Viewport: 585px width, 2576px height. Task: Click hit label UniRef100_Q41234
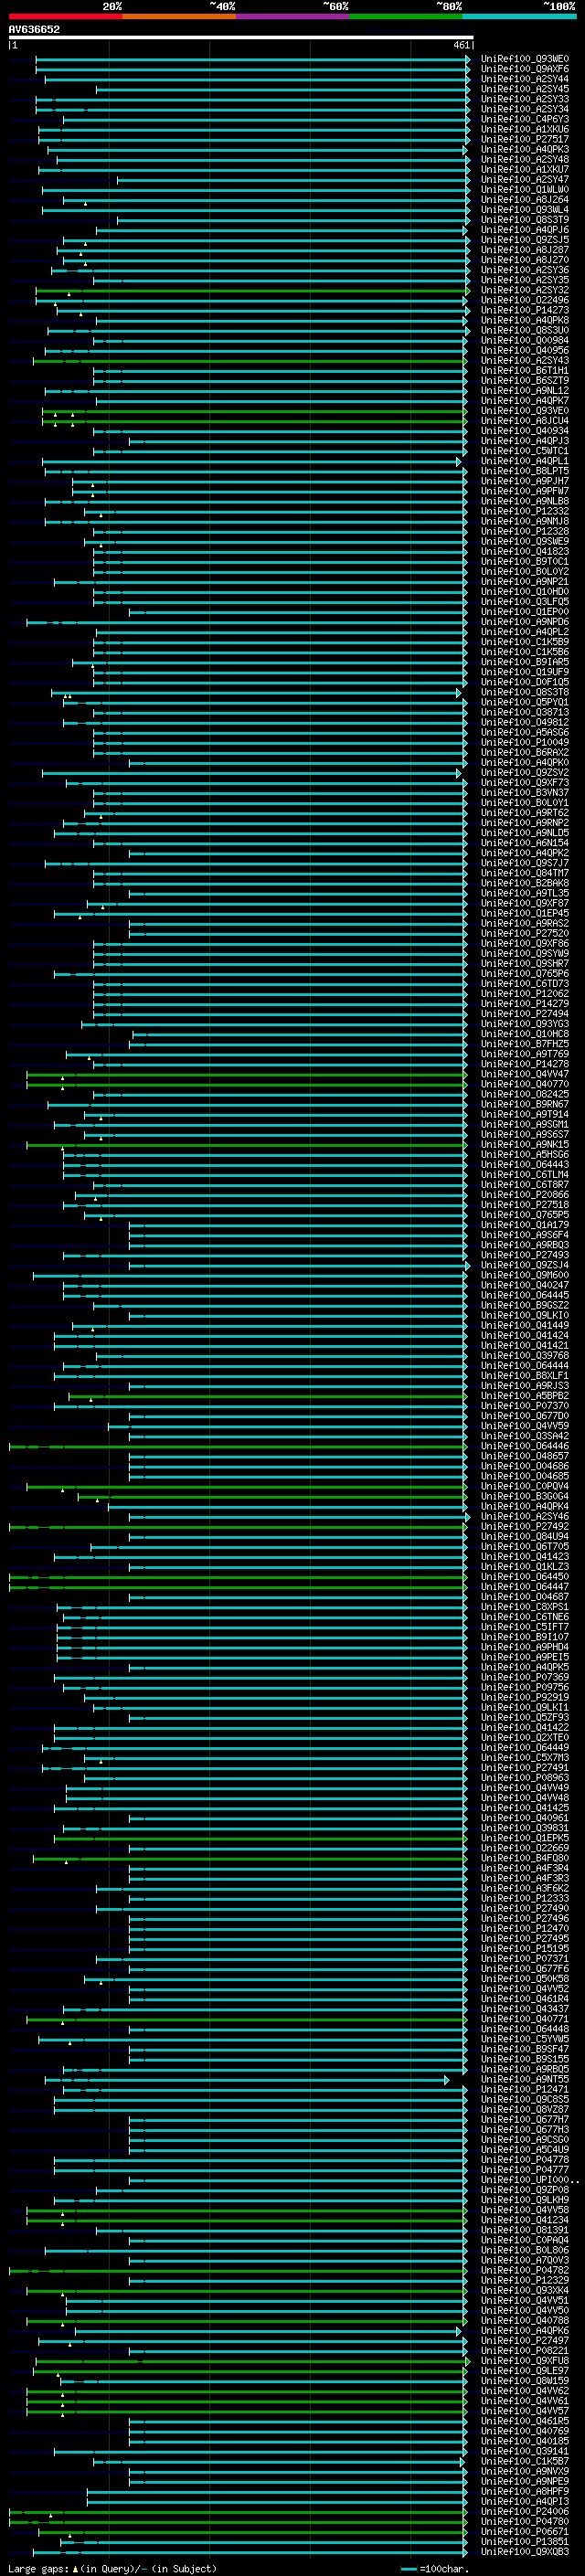(x=525, y=2220)
